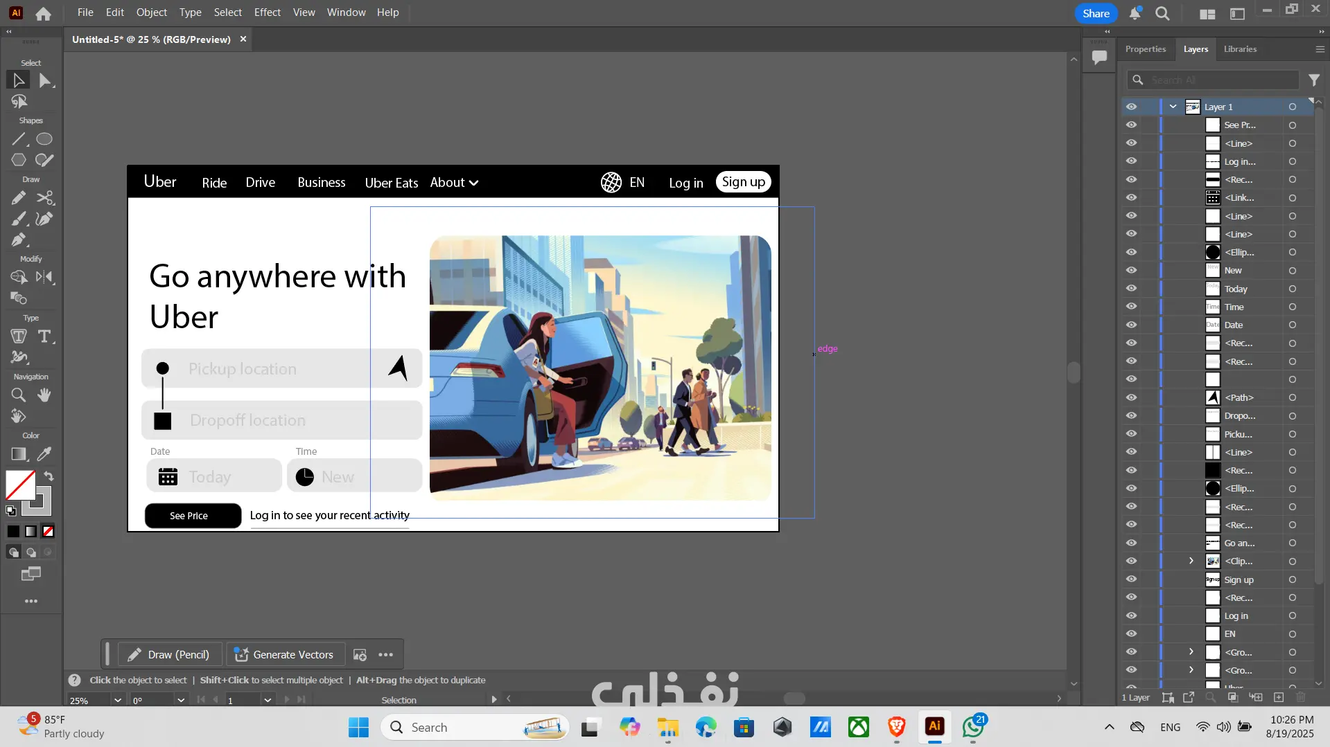Pick the Gradient tool

(19, 454)
